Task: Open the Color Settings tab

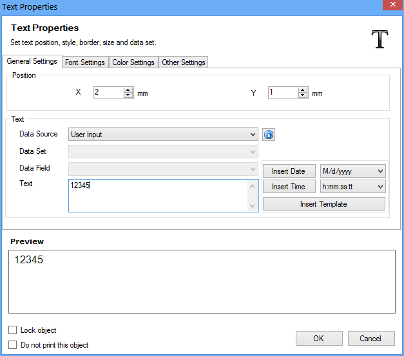Action: (x=133, y=62)
